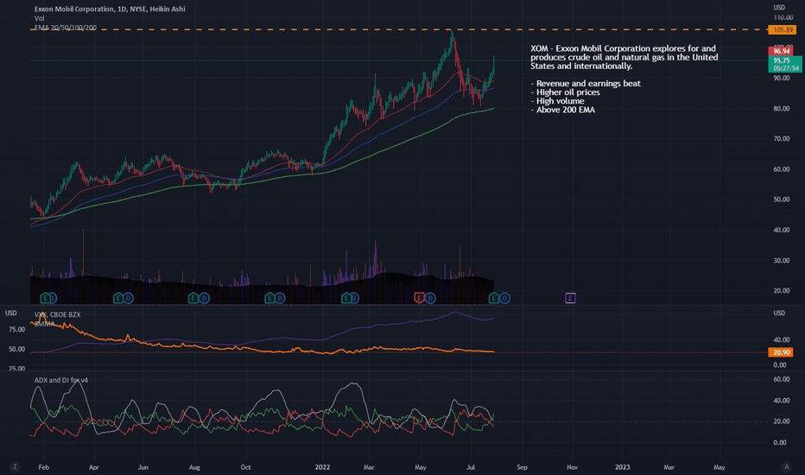Viewport: 805px width, 475px height.
Task: Click the 'Above 200 EMA' annotation line
Action: tap(562, 110)
